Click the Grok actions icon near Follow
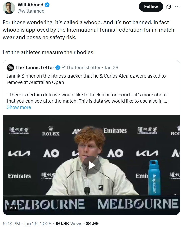Viewport: 183px width, 228px height. point(169,7)
